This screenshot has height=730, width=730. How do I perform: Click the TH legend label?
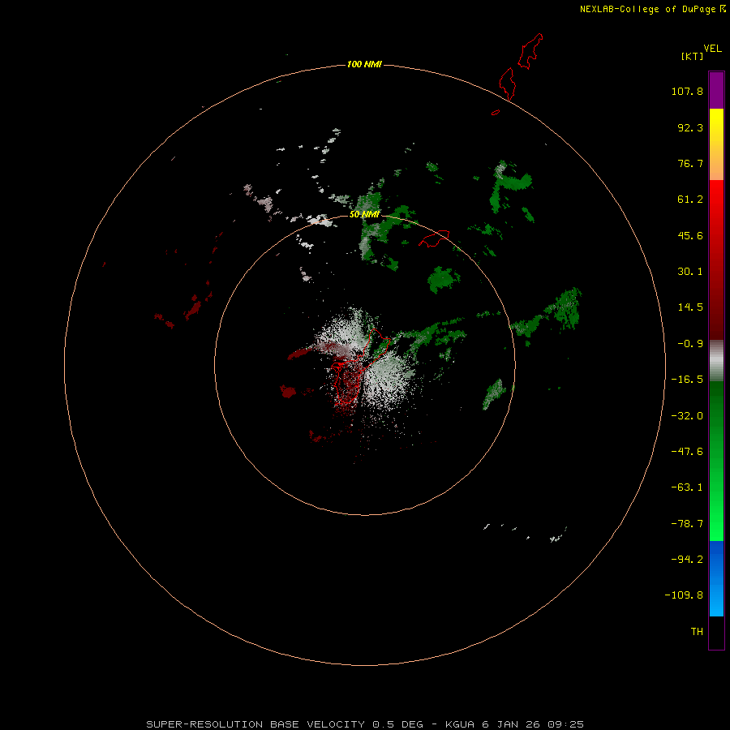tap(697, 632)
